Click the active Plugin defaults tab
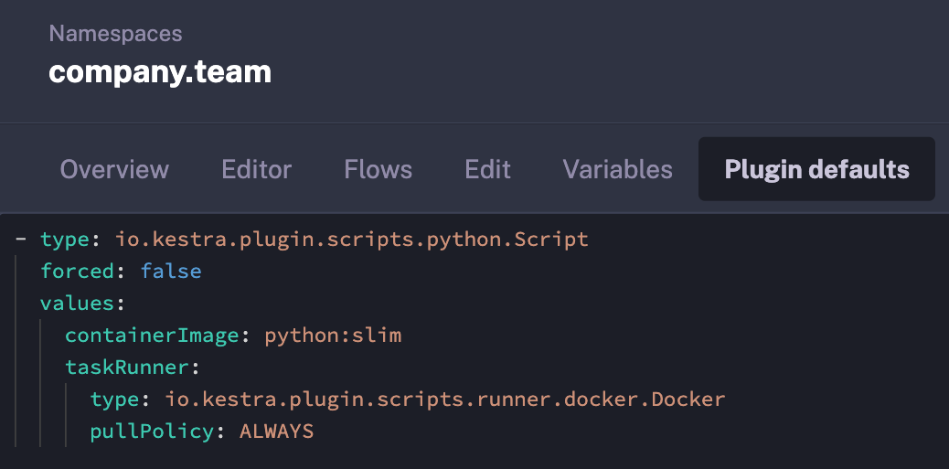This screenshot has height=469, width=949. coord(816,169)
